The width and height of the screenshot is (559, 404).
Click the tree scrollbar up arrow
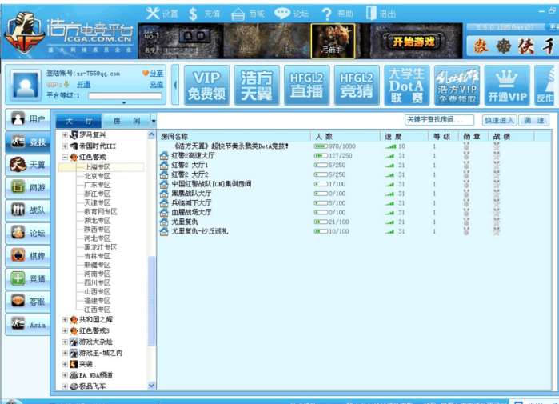coord(151,134)
